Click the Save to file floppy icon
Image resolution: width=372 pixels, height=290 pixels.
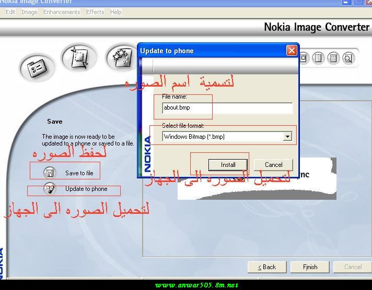[x=50, y=173]
